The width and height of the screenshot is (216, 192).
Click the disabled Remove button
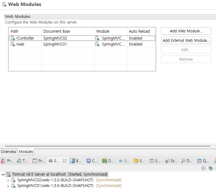186,59
